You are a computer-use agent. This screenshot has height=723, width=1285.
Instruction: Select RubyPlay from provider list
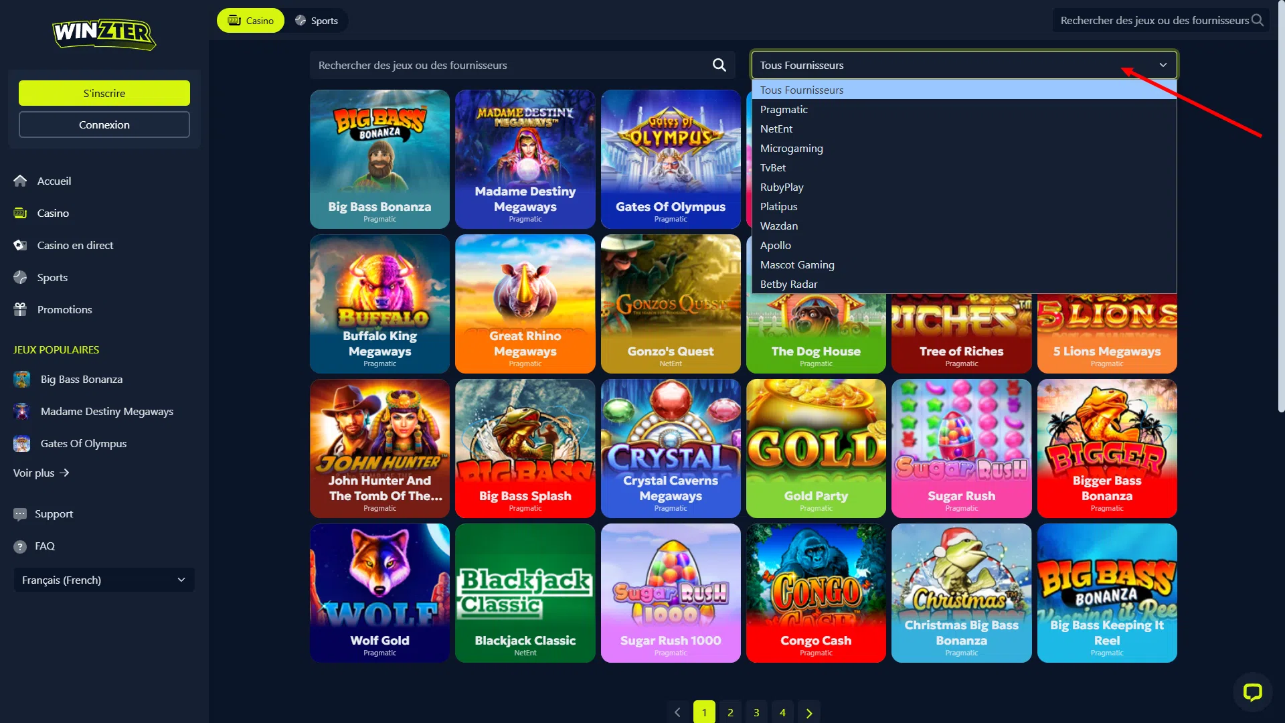coord(964,187)
